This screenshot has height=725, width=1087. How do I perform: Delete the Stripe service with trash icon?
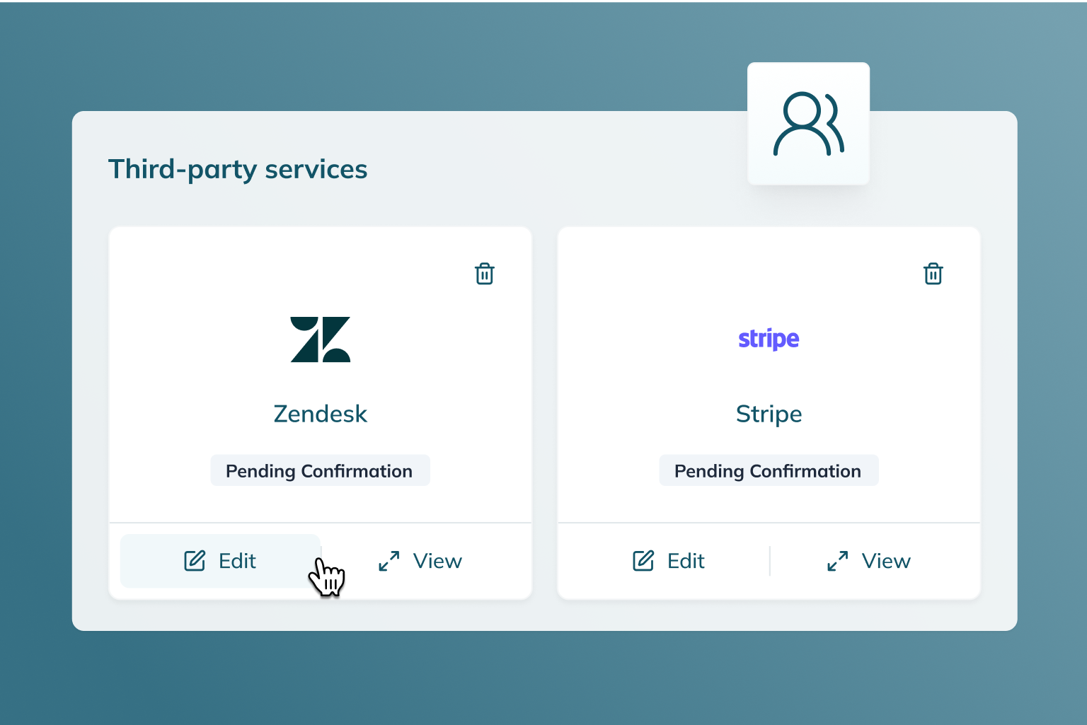click(x=933, y=274)
